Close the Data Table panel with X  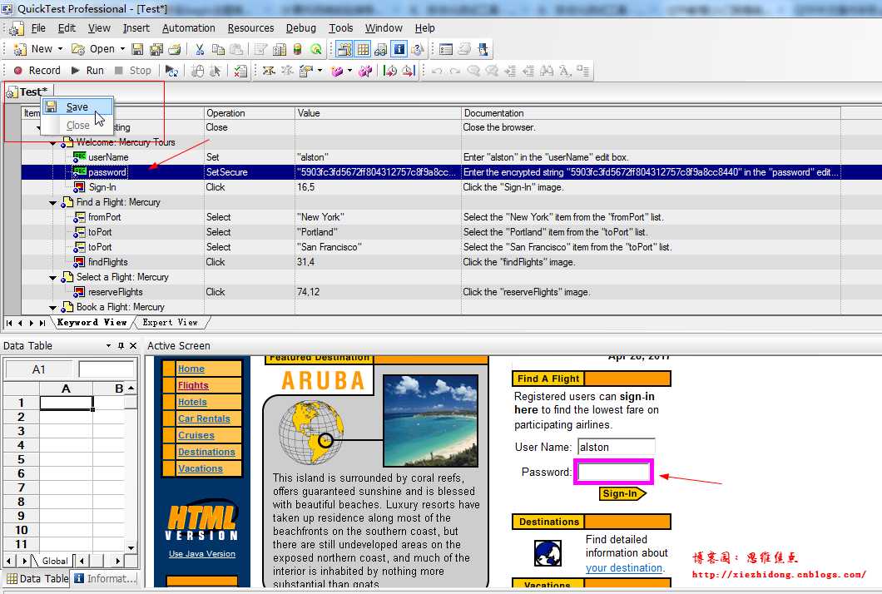133,345
